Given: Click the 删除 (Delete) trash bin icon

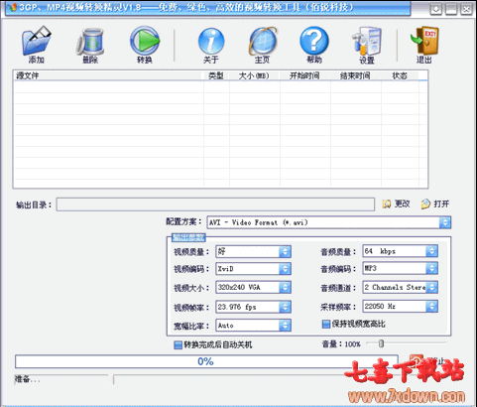Looking at the screenshot, I should click(90, 42).
